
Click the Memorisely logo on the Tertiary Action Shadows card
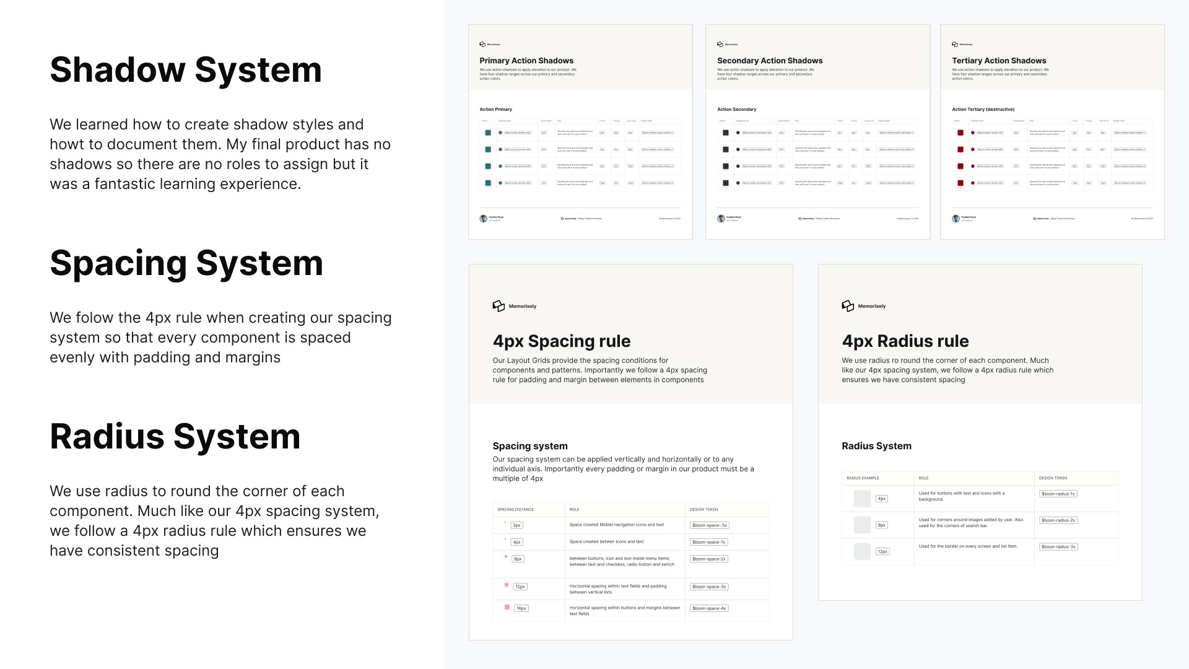tap(955, 44)
